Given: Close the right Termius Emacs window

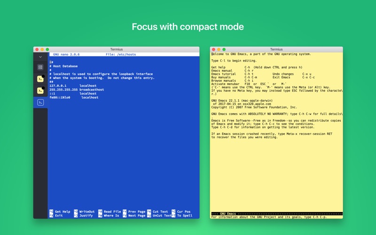Looking at the screenshot, I should [x=213, y=49].
